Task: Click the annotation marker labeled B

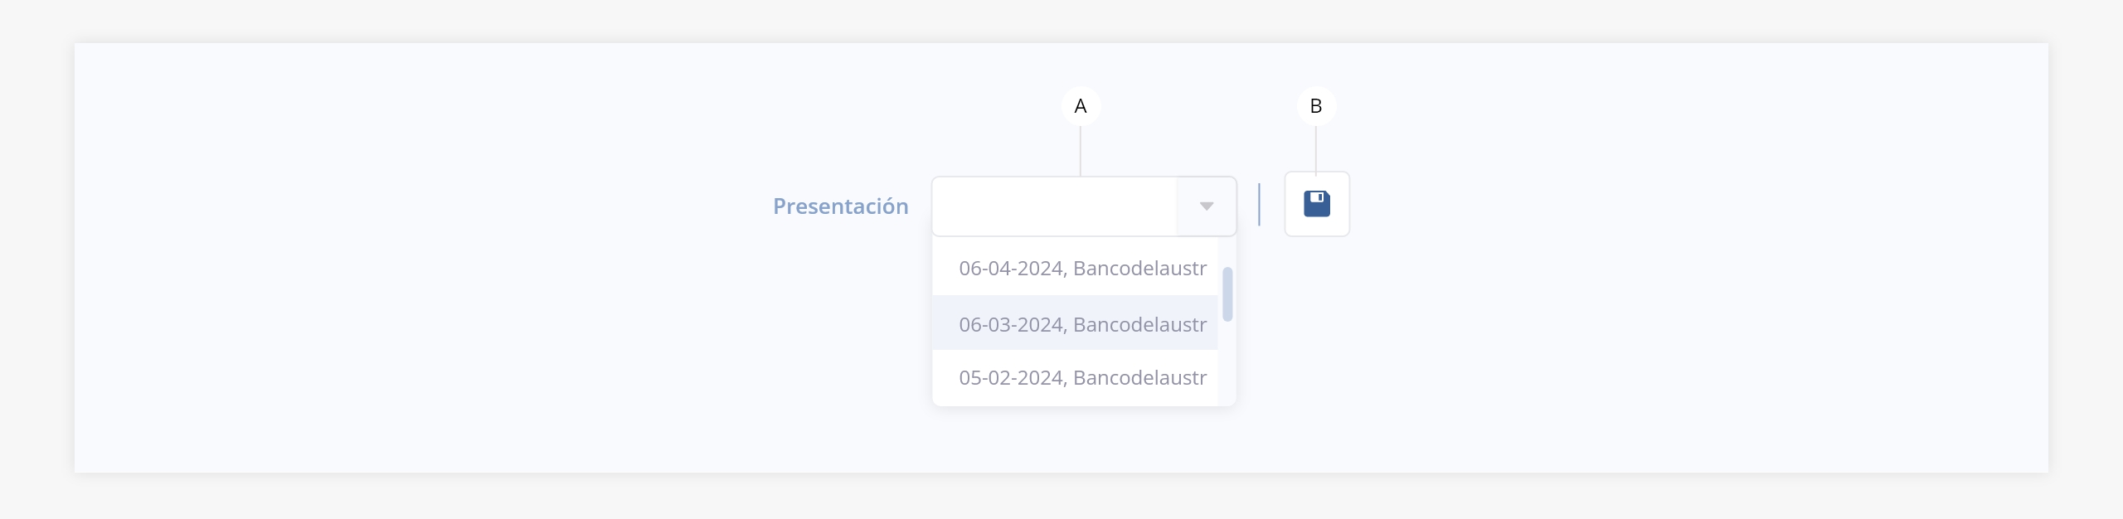Action: point(1315,106)
